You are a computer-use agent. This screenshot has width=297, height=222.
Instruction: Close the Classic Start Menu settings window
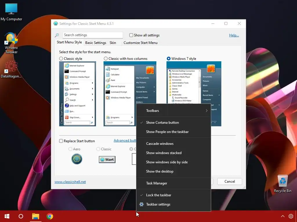[239, 23]
